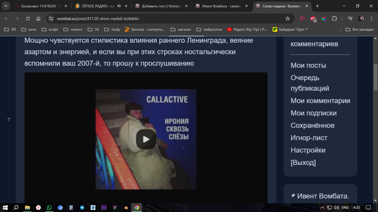Open the red play-button extension
378x212 pixels.
pos(302,19)
